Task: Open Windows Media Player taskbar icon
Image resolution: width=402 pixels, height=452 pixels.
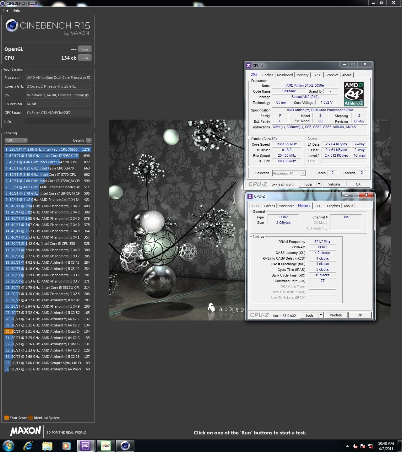Action: pos(66,446)
